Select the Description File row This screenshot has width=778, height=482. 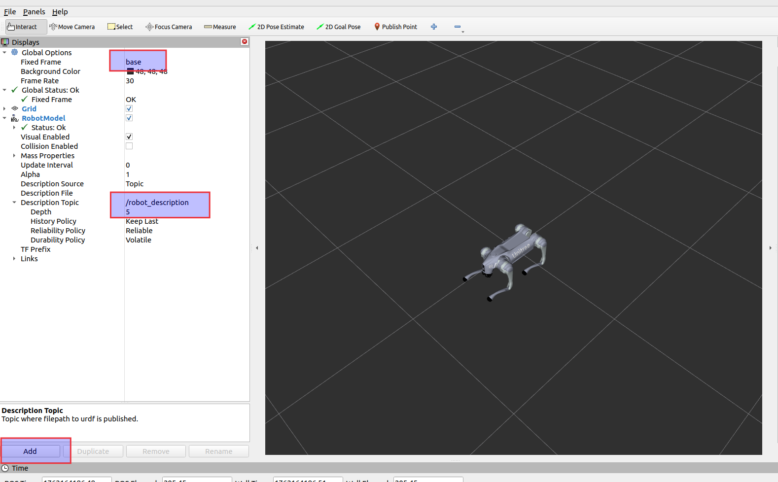pos(125,193)
